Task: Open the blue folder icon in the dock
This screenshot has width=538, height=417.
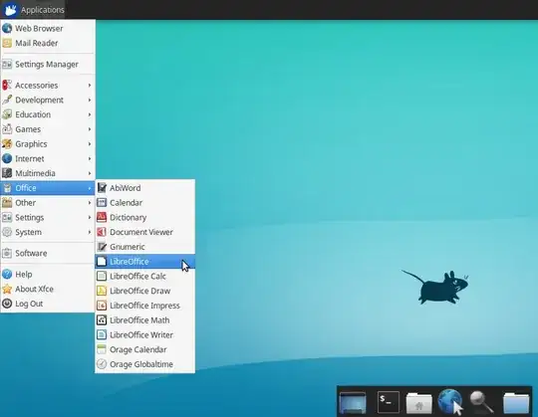Action: pyautogui.click(x=516, y=403)
